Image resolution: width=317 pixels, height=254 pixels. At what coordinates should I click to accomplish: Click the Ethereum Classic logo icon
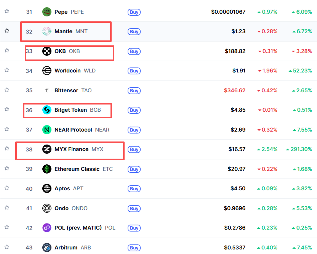coord(47,169)
